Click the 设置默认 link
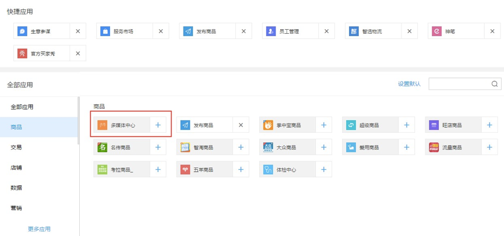This screenshot has height=236, width=504. coord(409,84)
